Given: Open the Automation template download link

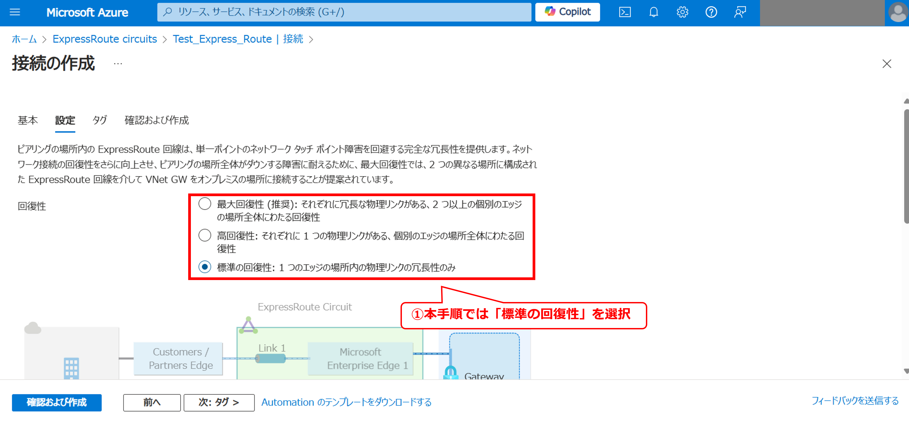Looking at the screenshot, I should pyautogui.click(x=346, y=402).
